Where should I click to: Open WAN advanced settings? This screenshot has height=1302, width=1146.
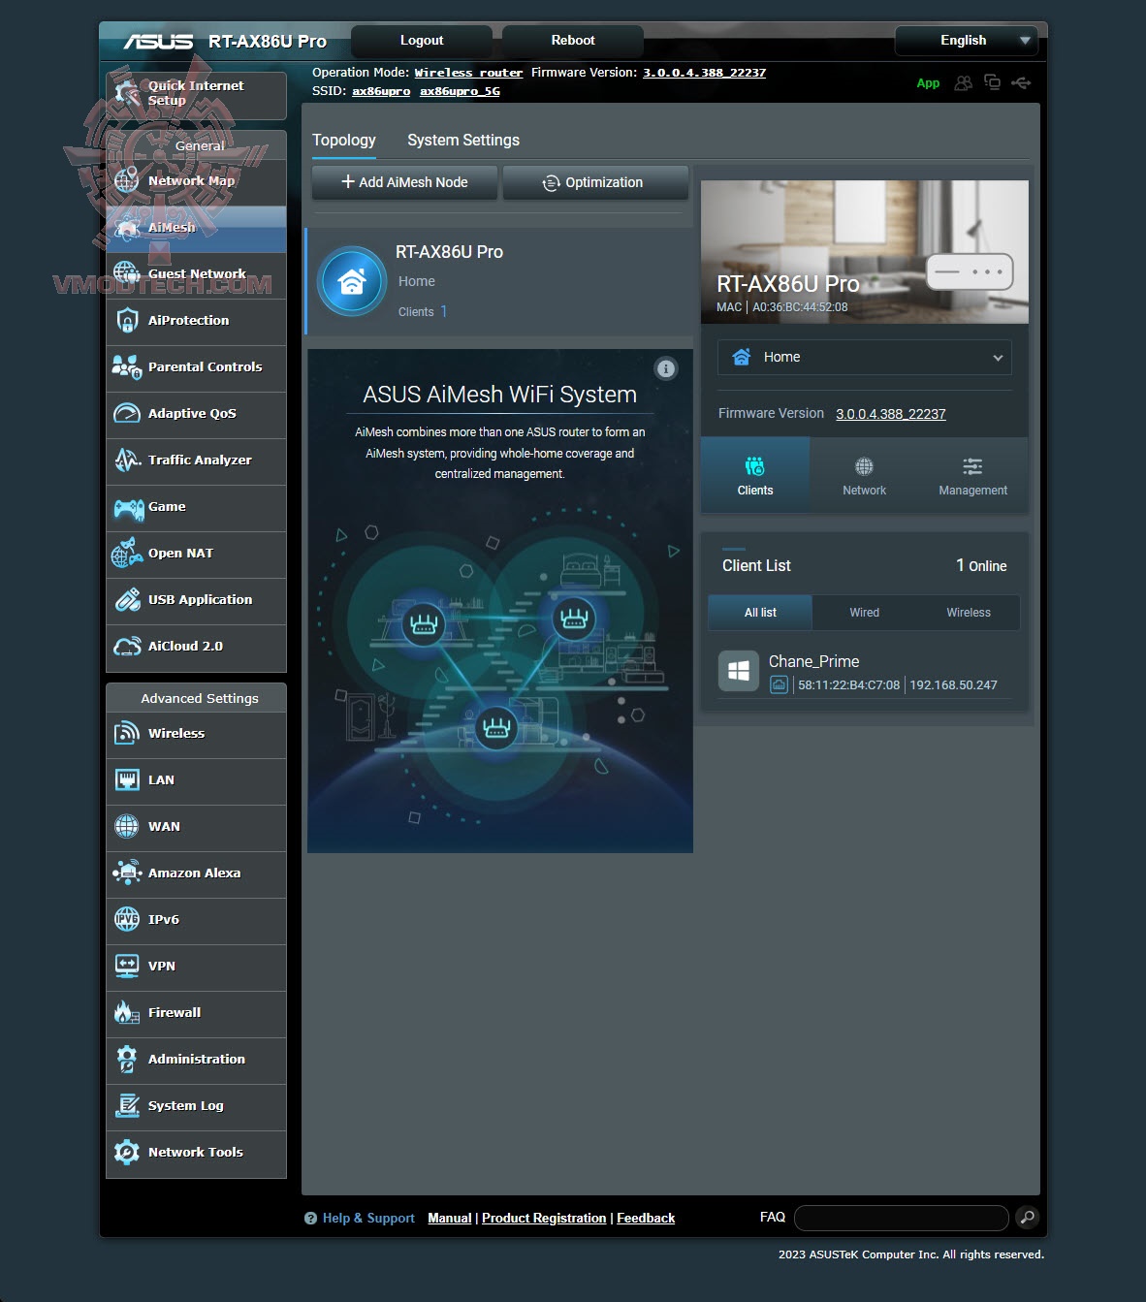tap(196, 827)
